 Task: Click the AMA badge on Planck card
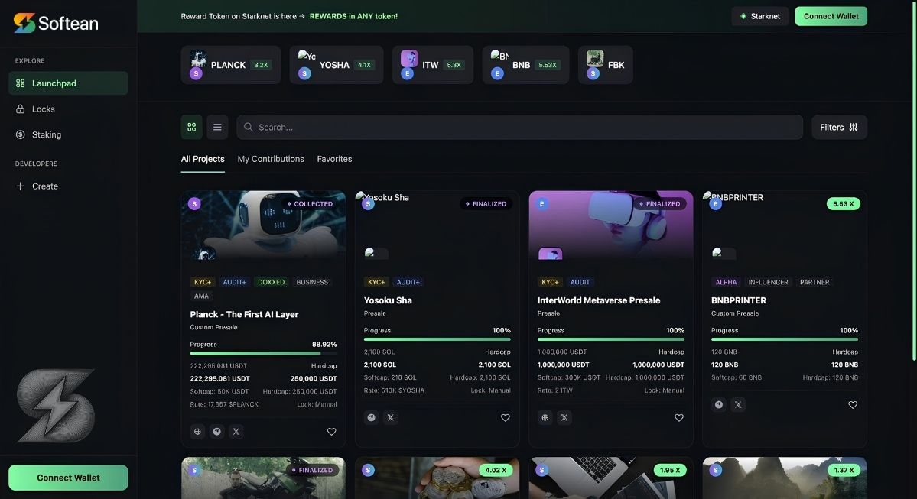click(201, 296)
